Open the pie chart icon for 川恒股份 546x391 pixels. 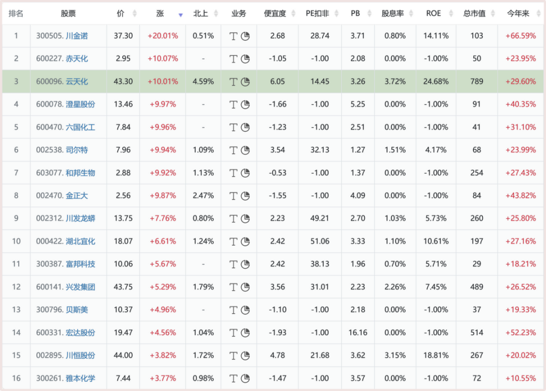click(x=245, y=355)
